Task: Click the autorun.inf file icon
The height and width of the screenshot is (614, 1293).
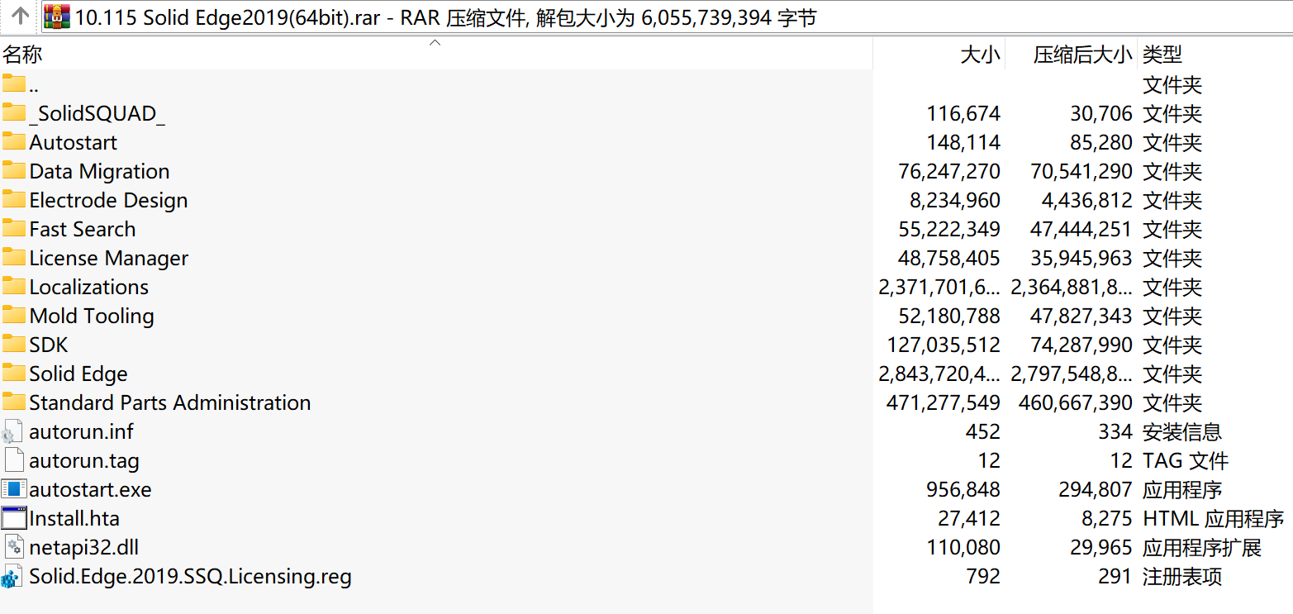Action: 13,431
